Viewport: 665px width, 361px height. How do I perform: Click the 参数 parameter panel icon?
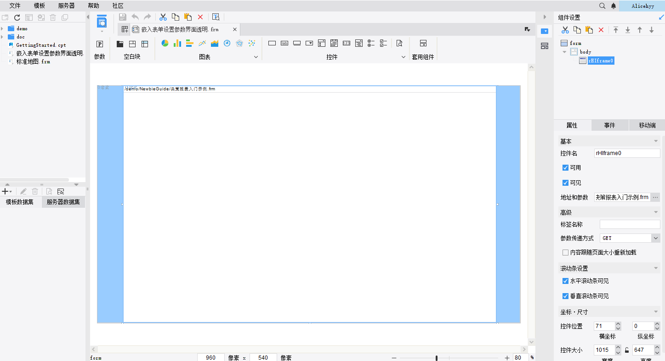coord(100,44)
